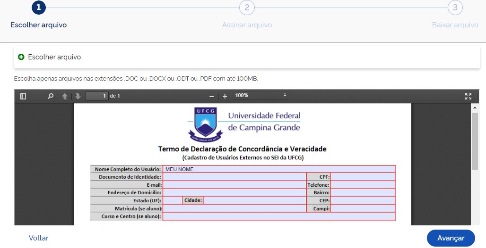This screenshot has height=248, width=486.
Task: Select step 1 Escolher arquivo
Action: pyautogui.click(x=39, y=8)
